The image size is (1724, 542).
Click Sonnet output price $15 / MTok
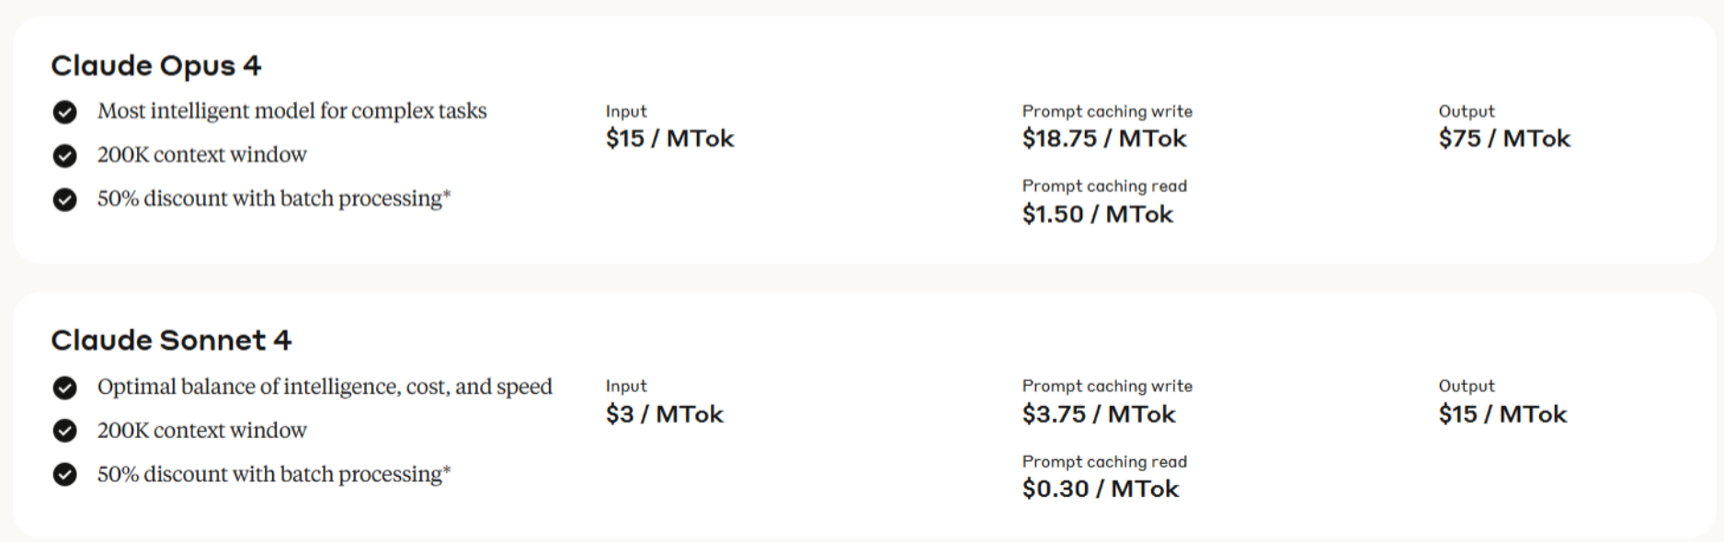tap(1502, 414)
